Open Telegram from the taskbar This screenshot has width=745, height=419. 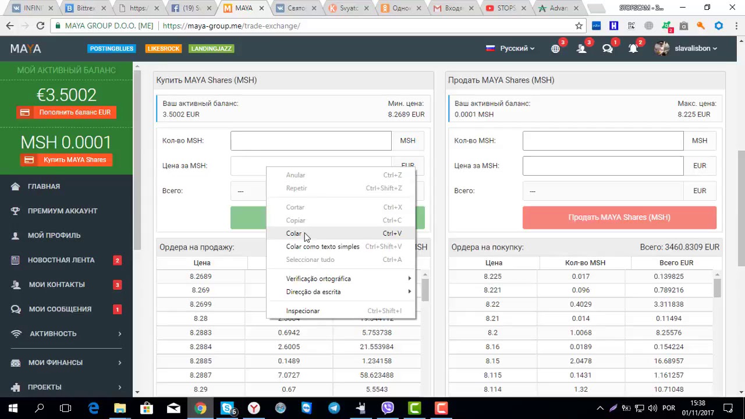(x=334, y=409)
